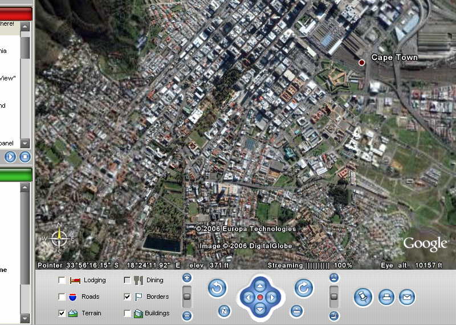Click the zoom in plus button
The image size is (456, 325).
click(187, 278)
